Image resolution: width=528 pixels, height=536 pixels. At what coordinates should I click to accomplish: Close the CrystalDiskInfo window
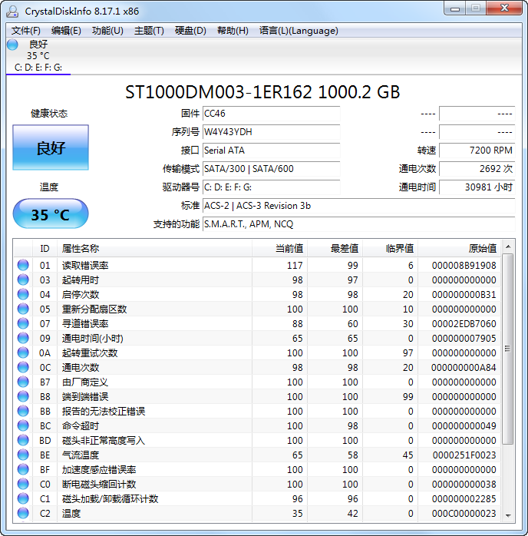(x=504, y=8)
